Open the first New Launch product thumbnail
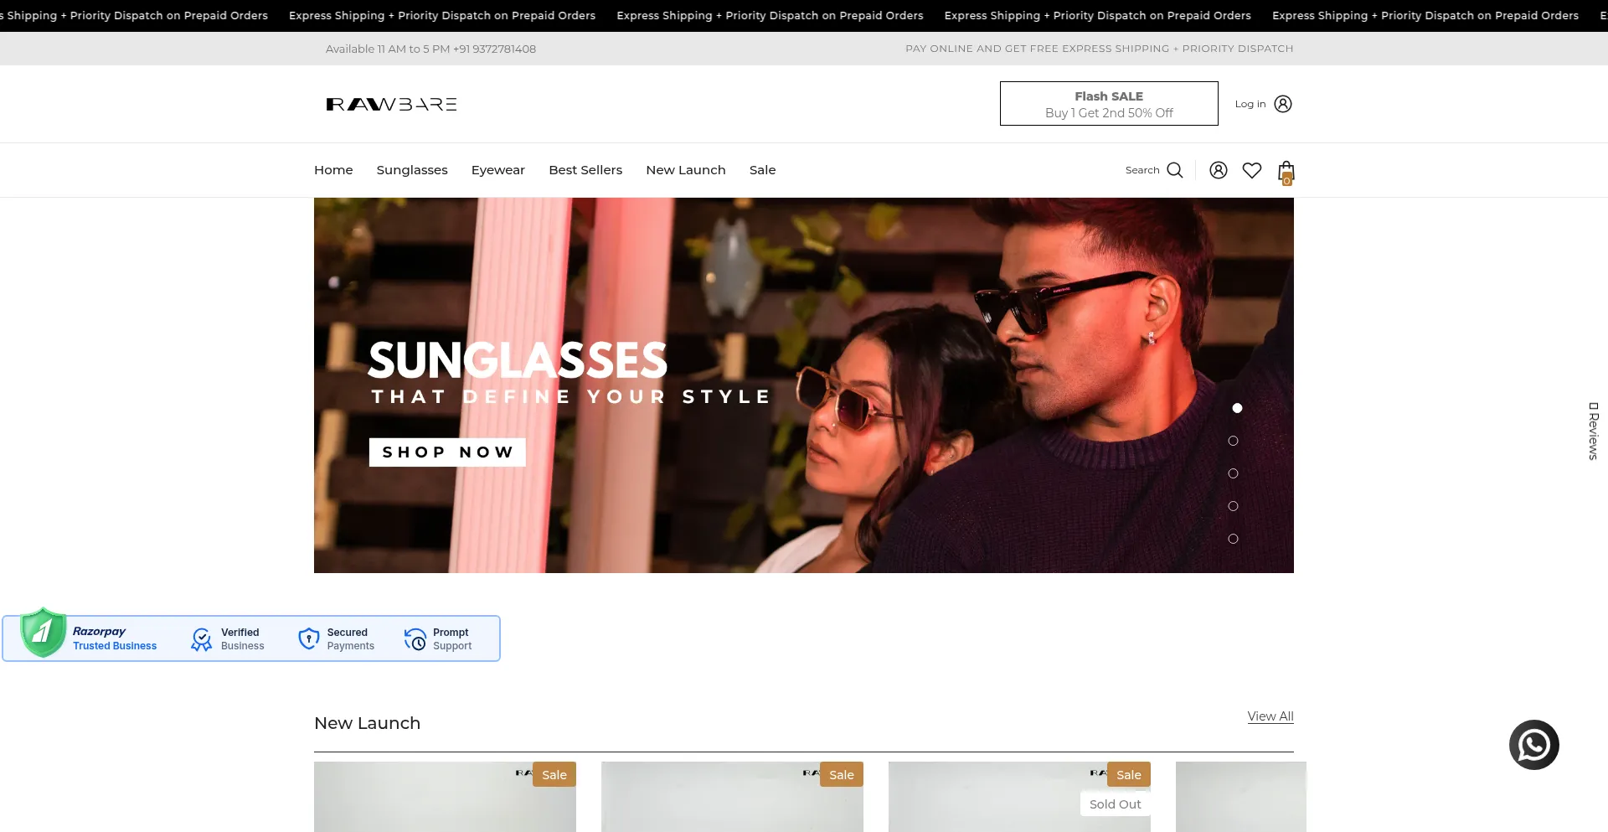Viewport: 1608px width, 832px height. coord(444,800)
